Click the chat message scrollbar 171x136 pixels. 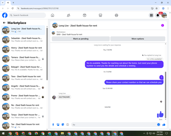[x=166, y=95]
